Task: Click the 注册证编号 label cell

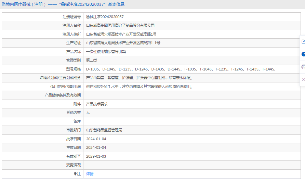Action: (71, 17)
